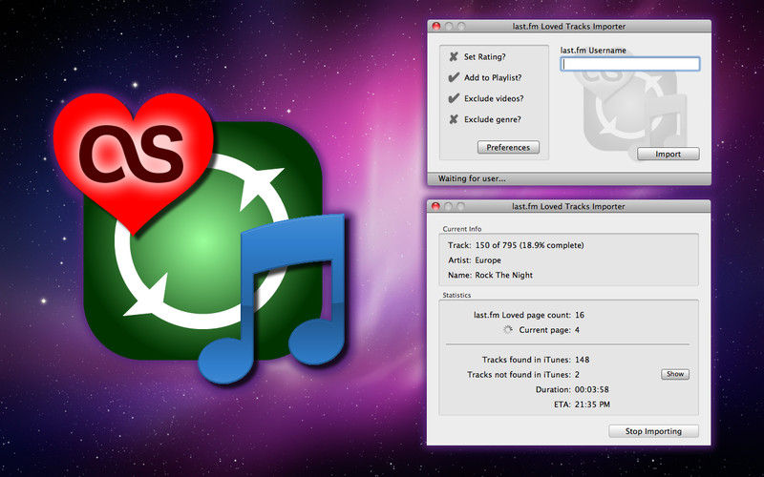
Task: Click the lower window title bar text
Action: [x=568, y=206]
